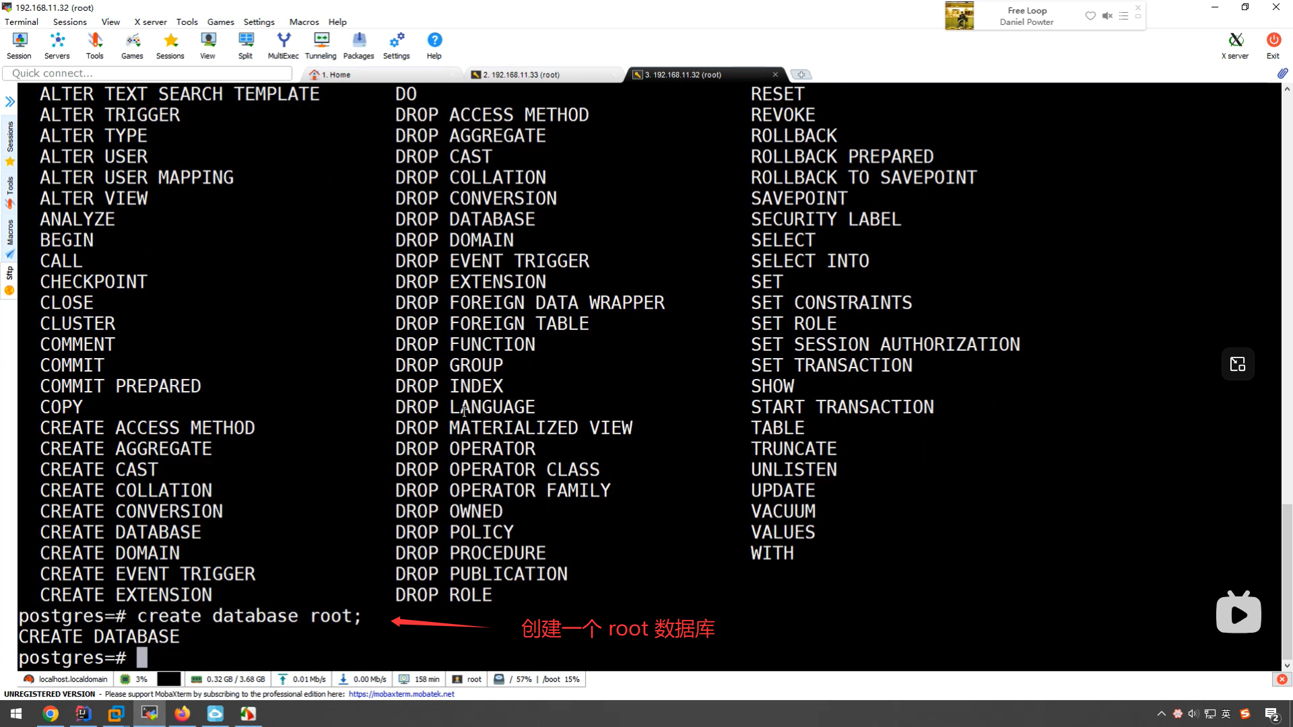Switch to the 192.168.11.33 (root) tab
Viewport: 1293px width, 727px height.
(521, 75)
